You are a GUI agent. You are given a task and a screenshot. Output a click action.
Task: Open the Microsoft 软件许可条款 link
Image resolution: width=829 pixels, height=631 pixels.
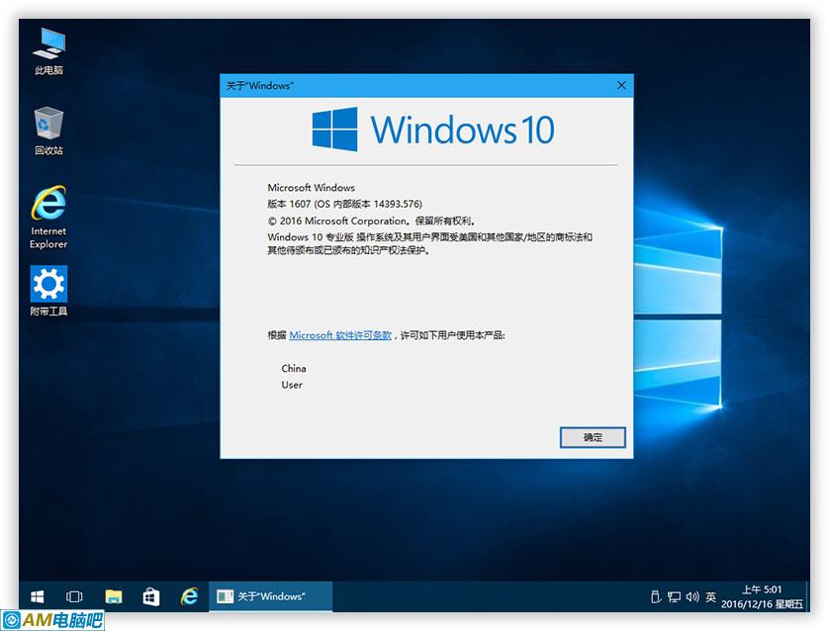(x=340, y=335)
